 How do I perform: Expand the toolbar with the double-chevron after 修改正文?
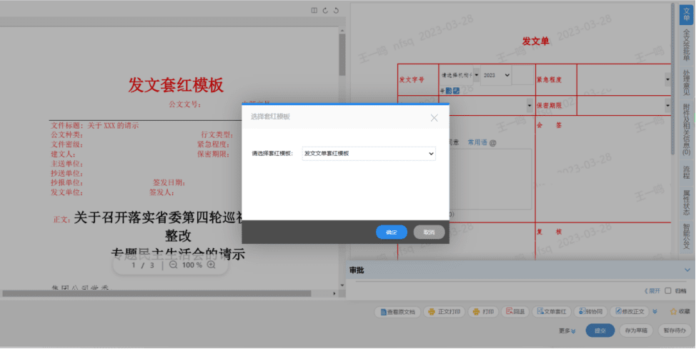point(655,312)
